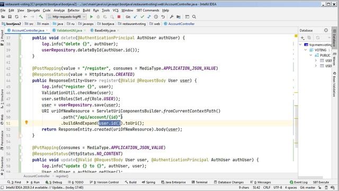Open the Spring tool window
Image resolution: width=339 pixels, height=191 pixels.
pyautogui.click(x=148, y=183)
